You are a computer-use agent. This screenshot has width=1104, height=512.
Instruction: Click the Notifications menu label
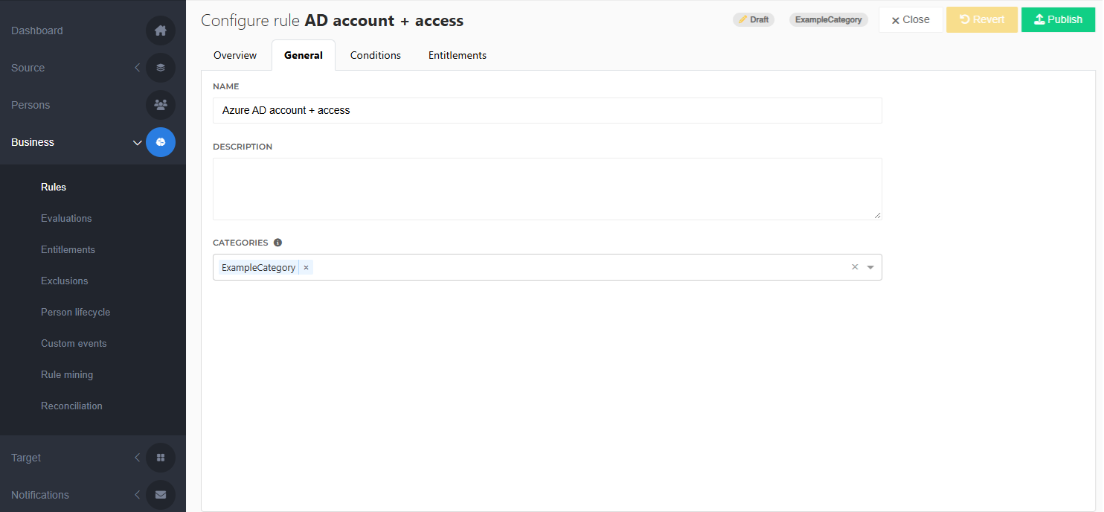(40, 495)
